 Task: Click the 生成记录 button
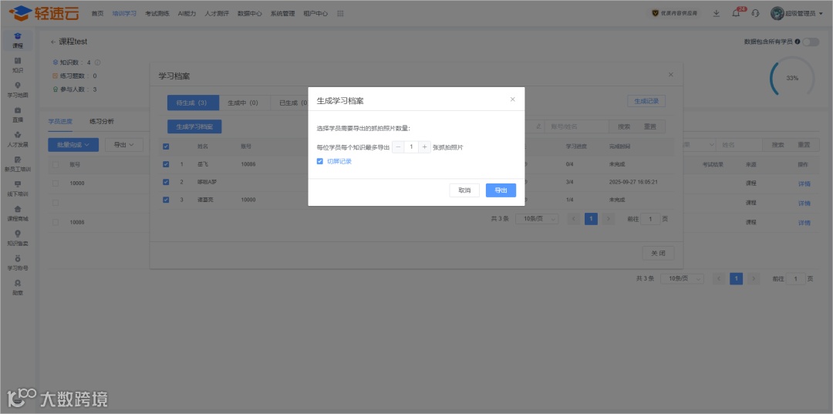[x=646, y=101]
